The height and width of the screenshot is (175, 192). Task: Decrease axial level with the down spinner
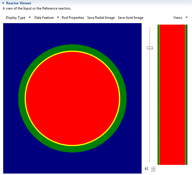pyautogui.click(x=153, y=170)
